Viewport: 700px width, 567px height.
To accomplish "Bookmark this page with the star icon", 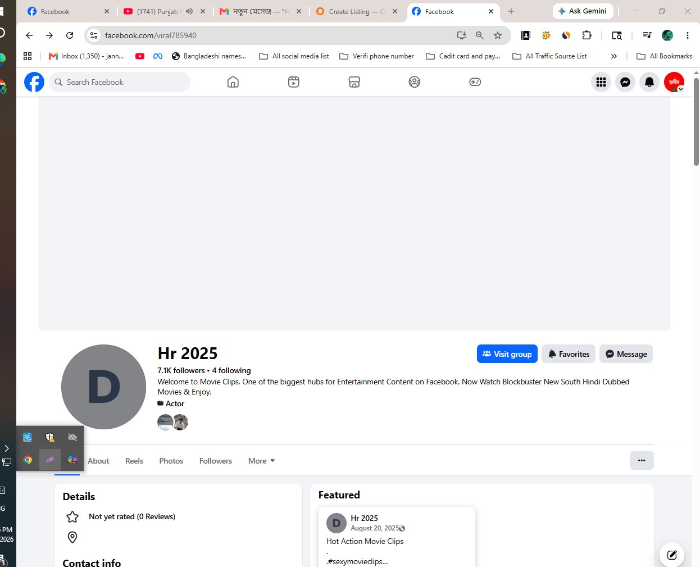I will pos(498,35).
